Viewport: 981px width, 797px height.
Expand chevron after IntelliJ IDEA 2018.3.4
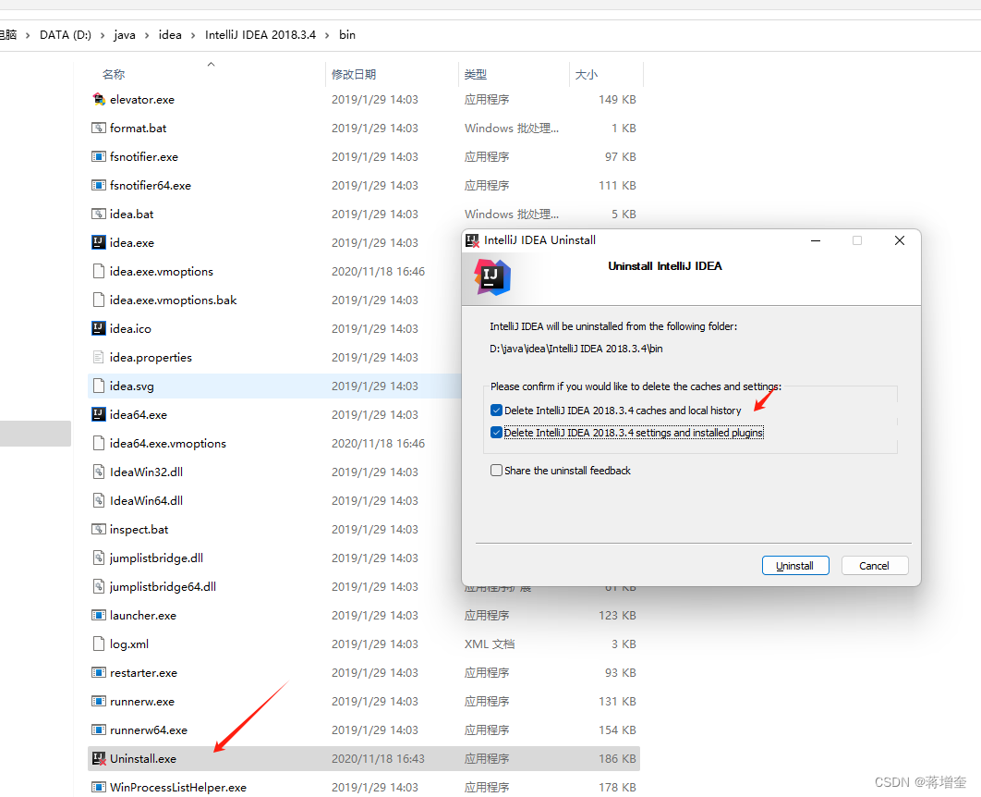tap(327, 35)
